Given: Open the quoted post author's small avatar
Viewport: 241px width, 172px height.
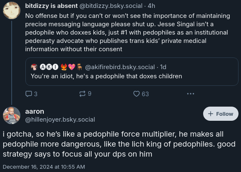Looking at the screenshot, I should tap(34, 67).
